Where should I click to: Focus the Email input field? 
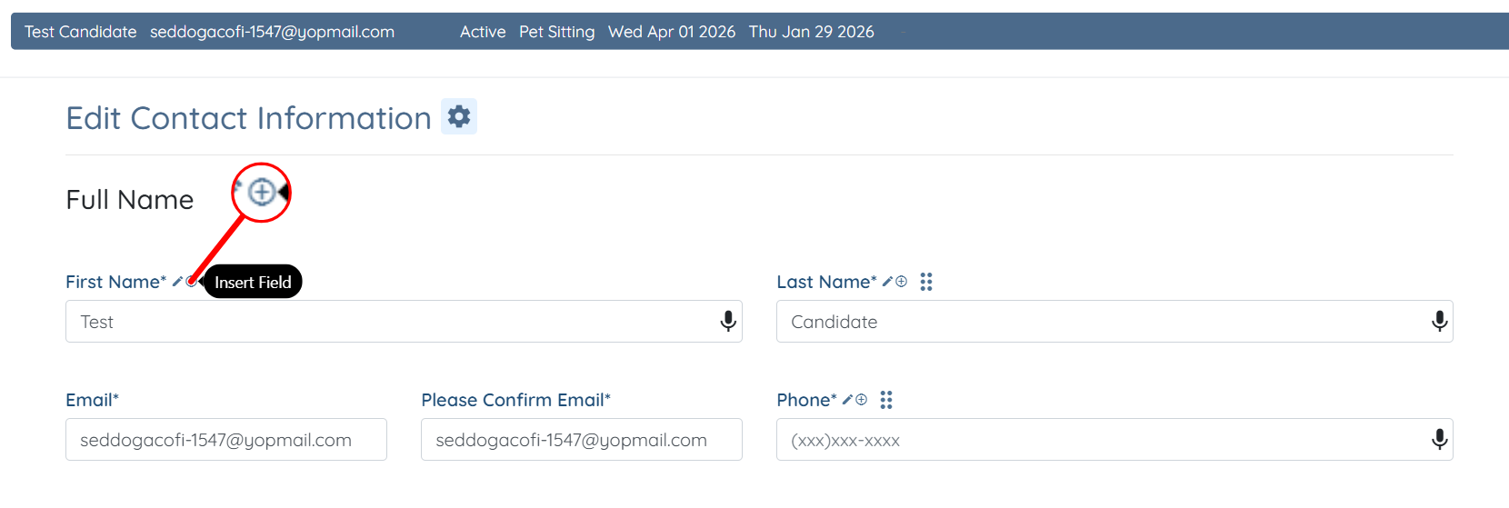pos(225,440)
